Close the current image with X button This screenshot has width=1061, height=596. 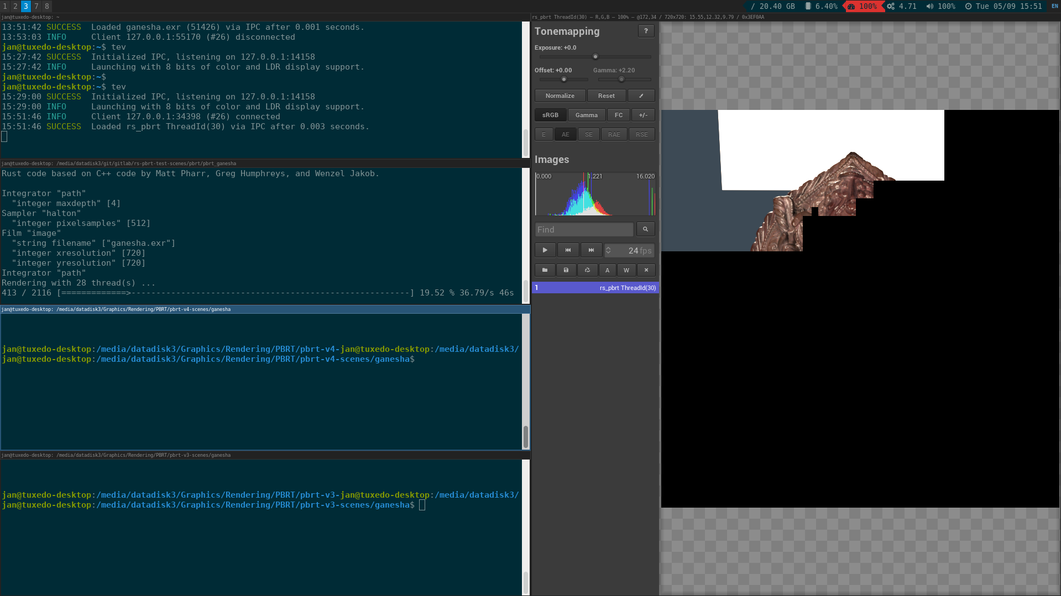[646, 270]
